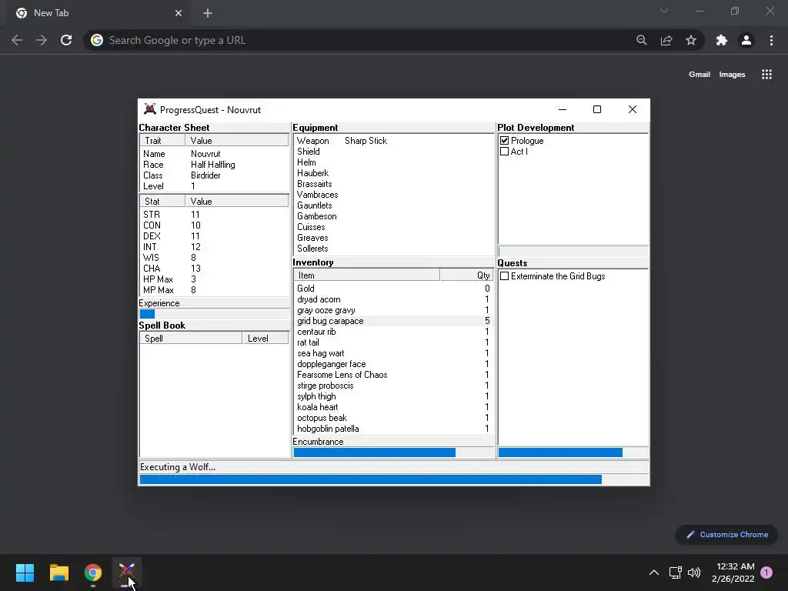The image size is (788, 591).
Task: Select the Hauberk equipment slot
Action: point(393,173)
